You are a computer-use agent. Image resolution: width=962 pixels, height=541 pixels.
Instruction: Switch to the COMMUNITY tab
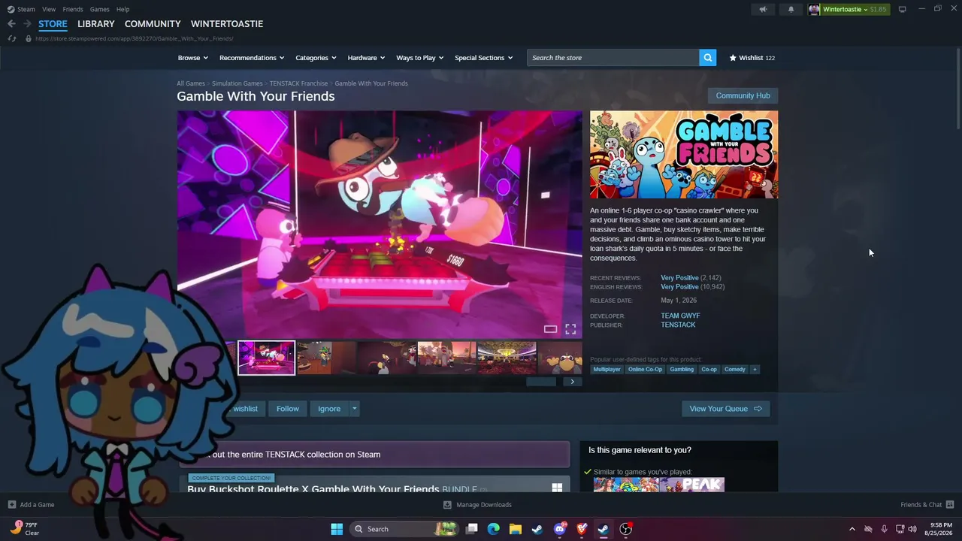tap(153, 24)
